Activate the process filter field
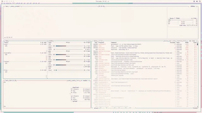The image size is (202, 113). click(101, 41)
